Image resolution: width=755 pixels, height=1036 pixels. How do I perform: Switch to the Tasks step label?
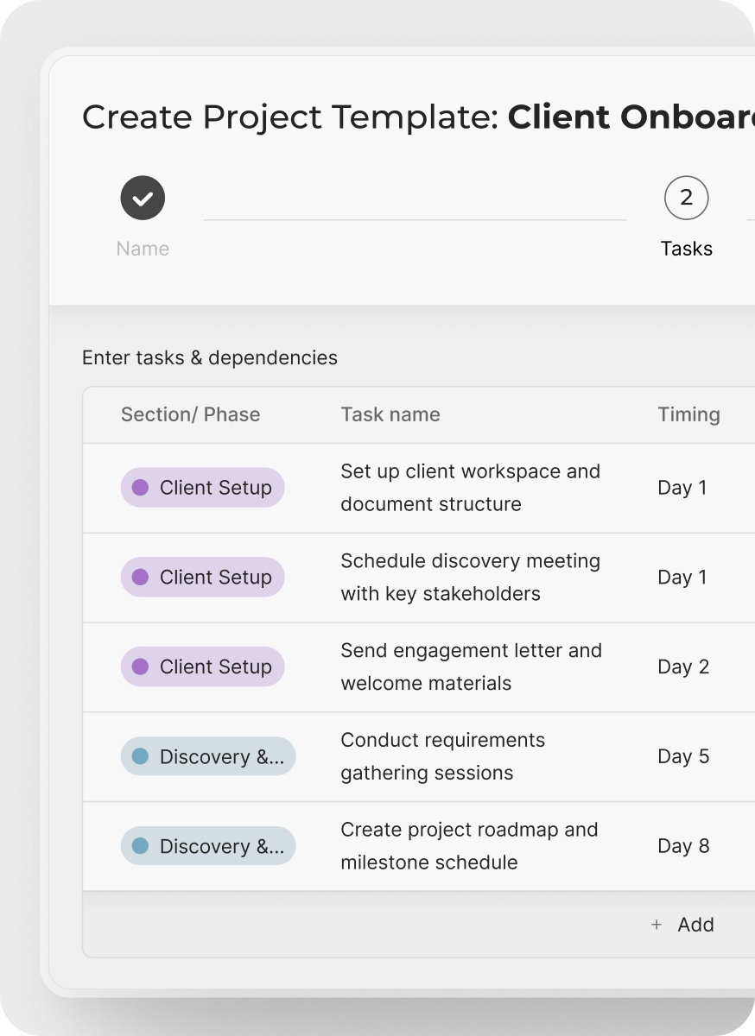point(687,249)
